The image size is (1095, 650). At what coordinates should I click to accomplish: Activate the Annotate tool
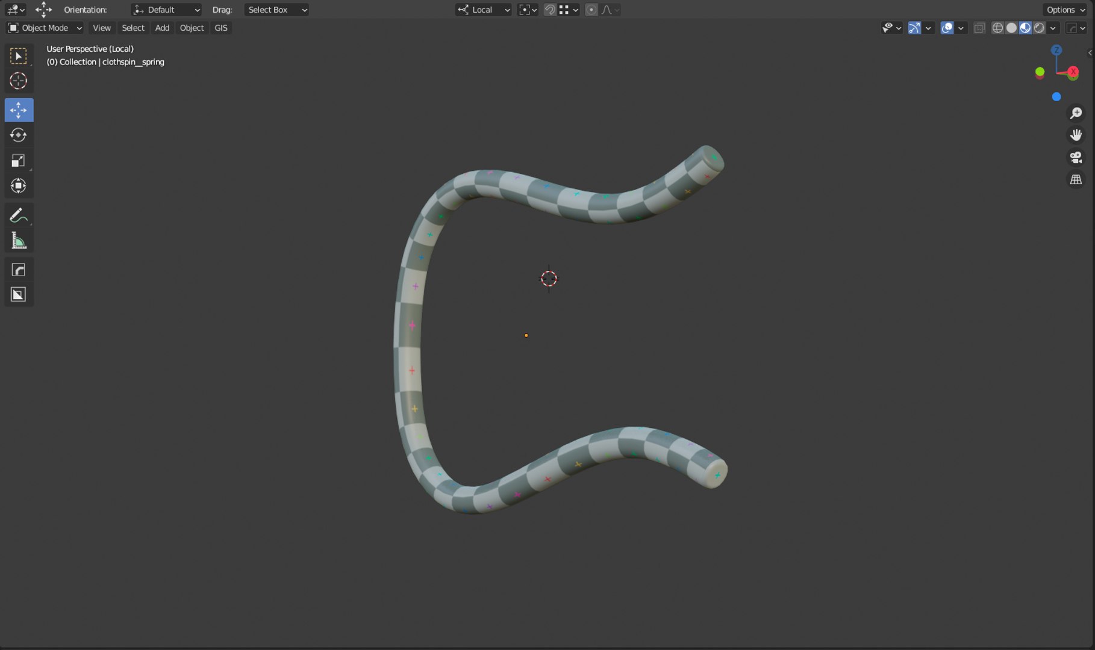click(x=19, y=215)
